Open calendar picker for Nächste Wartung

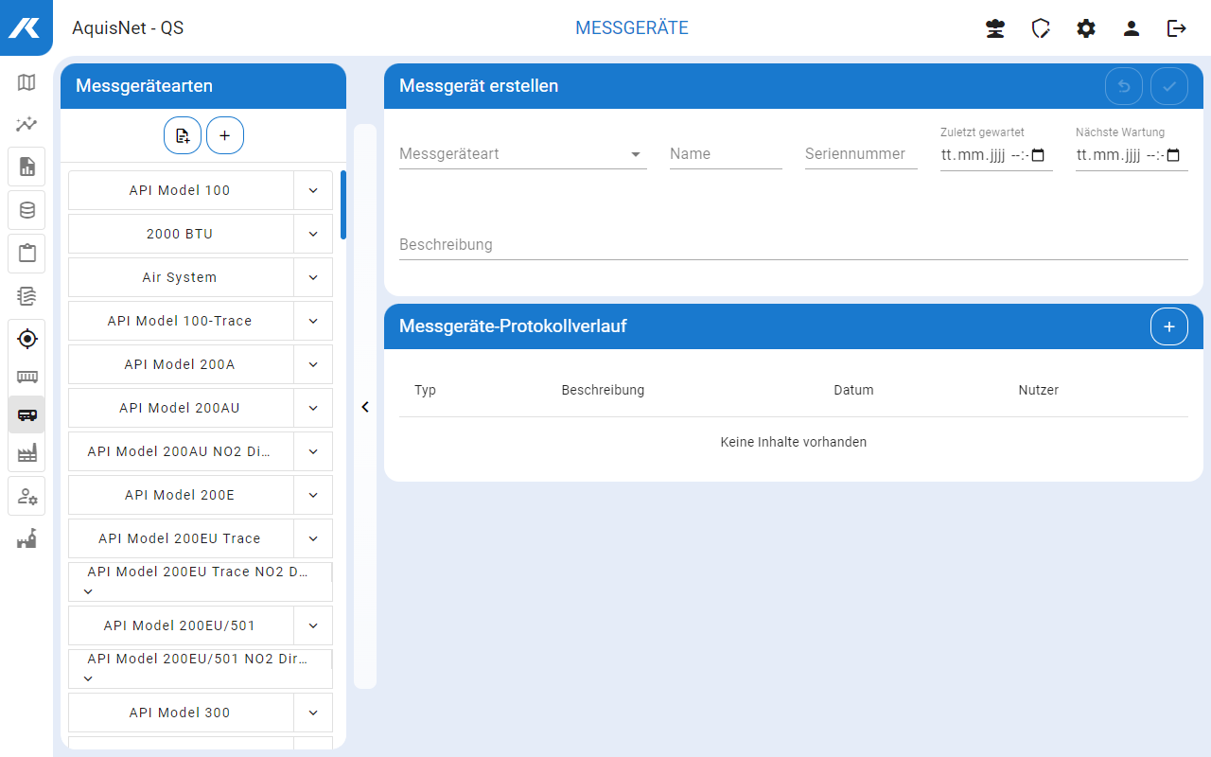1173,155
